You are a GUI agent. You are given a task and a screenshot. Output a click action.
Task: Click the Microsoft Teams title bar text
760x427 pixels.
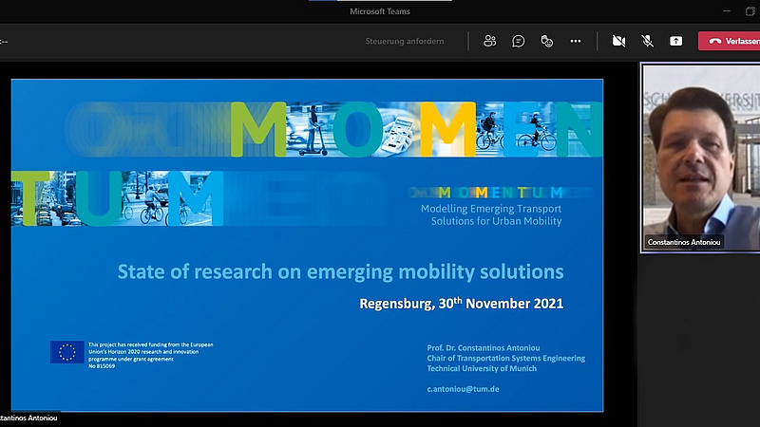tap(381, 10)
